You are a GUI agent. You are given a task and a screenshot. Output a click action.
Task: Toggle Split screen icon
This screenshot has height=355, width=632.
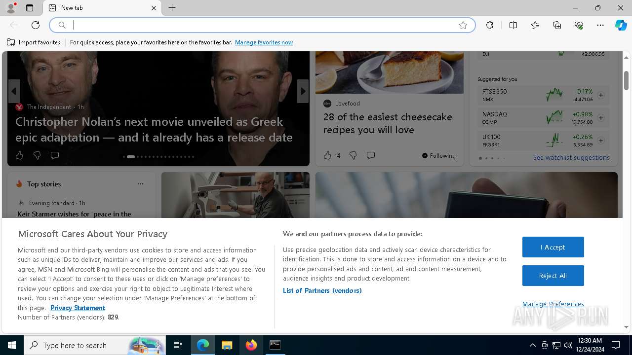pos(513,25)
